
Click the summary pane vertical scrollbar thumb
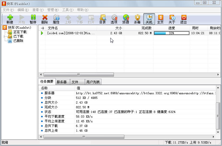coord(218,116)
